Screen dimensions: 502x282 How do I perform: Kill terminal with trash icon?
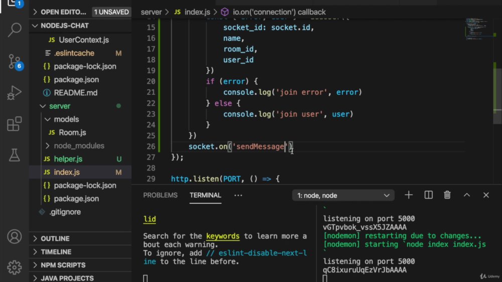447,195
